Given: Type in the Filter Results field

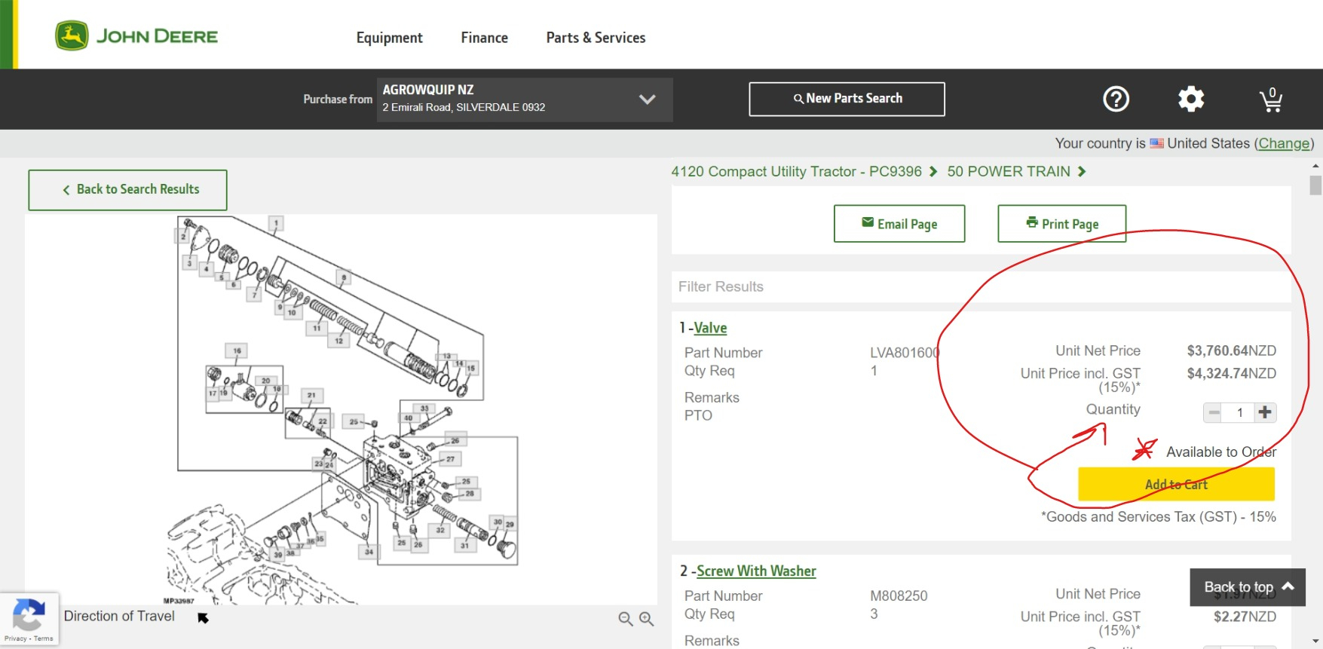Looking at the screenshot, I should [x=980, y=286].
